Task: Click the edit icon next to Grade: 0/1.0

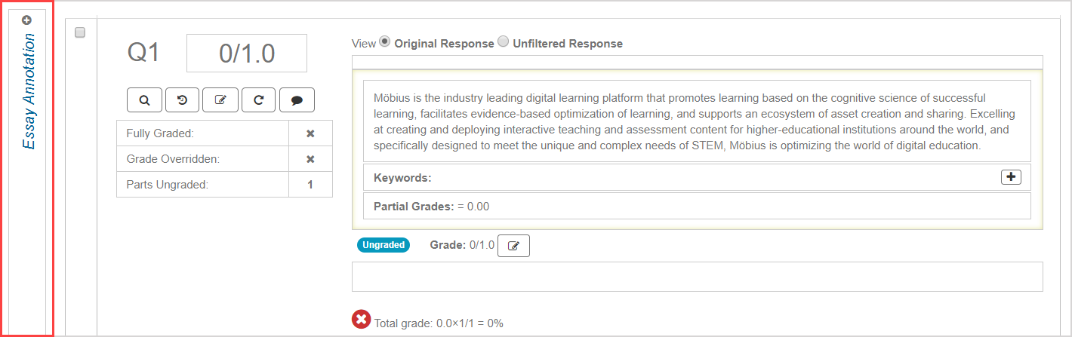Action: pyautogui.click(x=514, y=246)
